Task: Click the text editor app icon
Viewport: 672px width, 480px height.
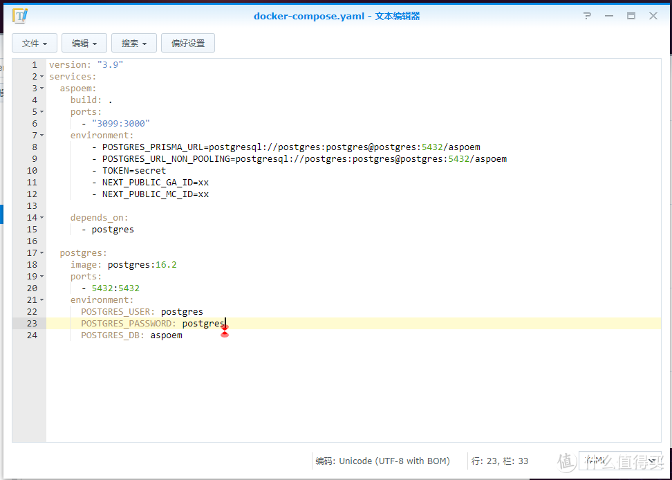Action: pos(20,16)
